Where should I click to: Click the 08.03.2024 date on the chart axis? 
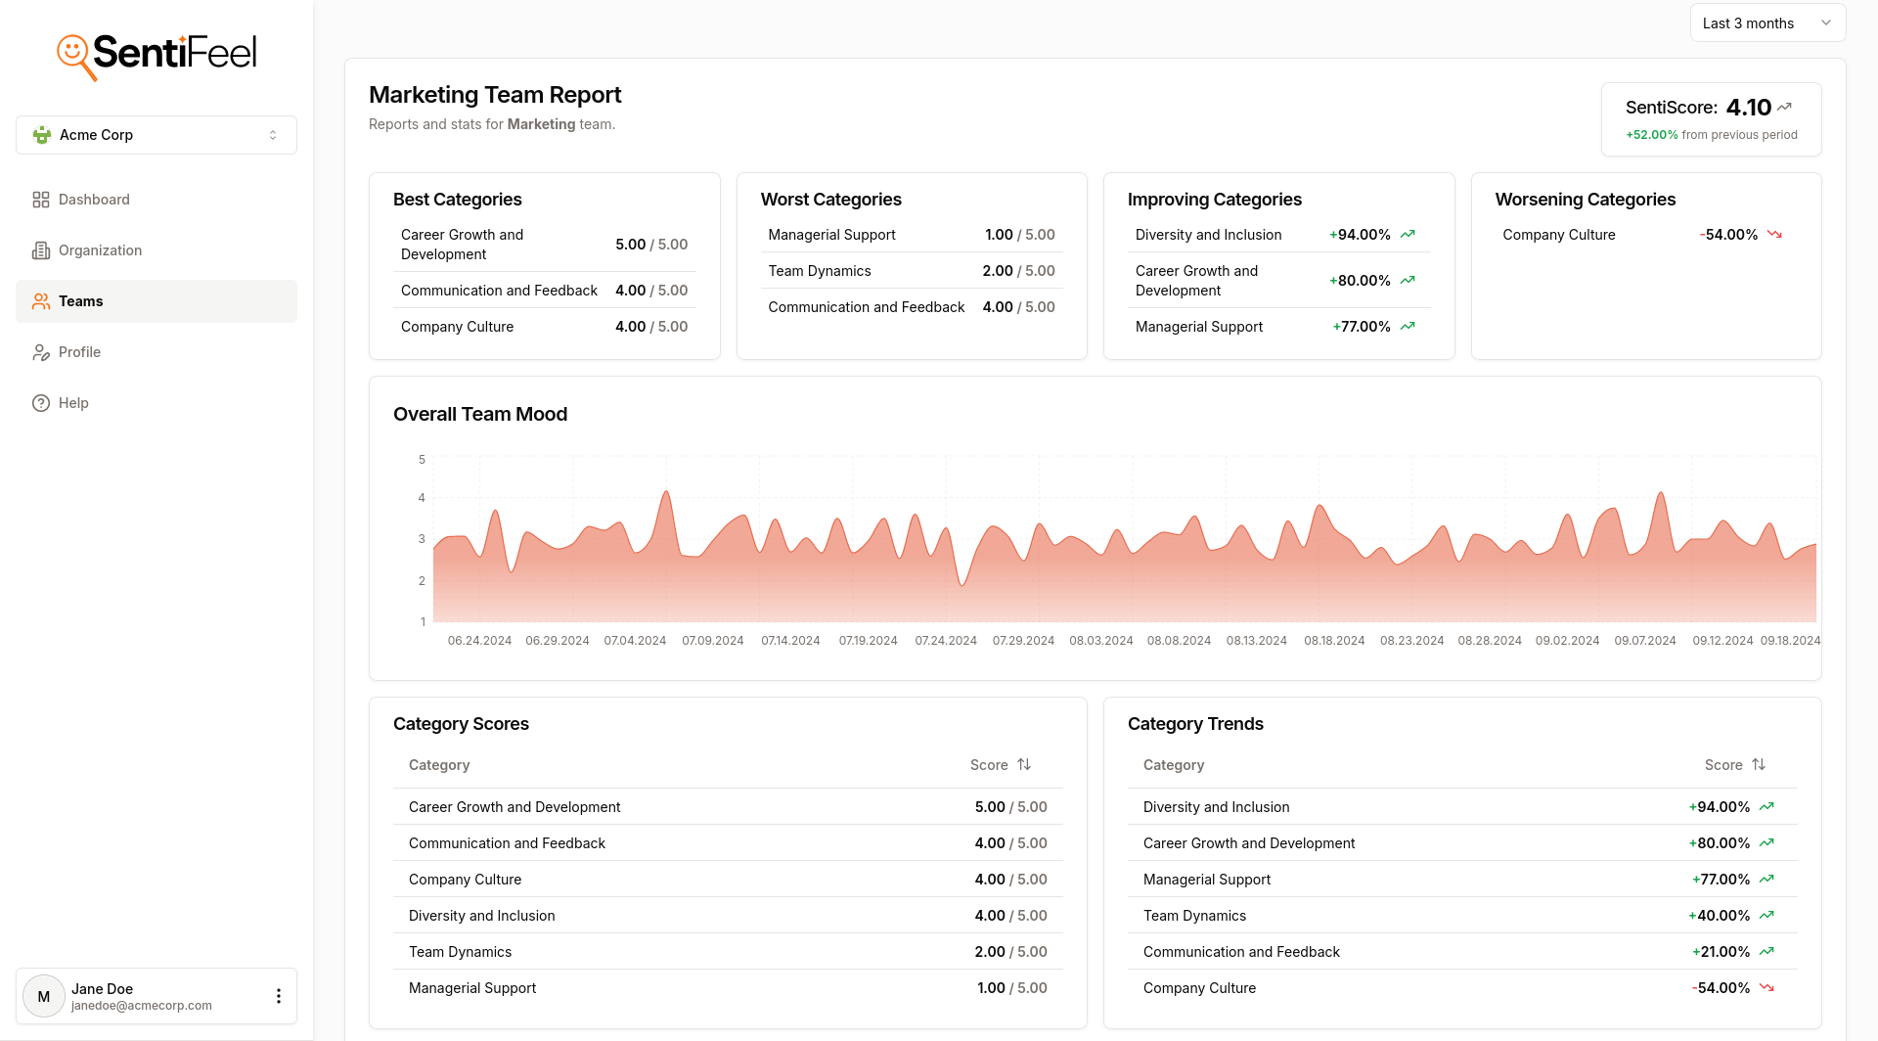(1101, 641)
